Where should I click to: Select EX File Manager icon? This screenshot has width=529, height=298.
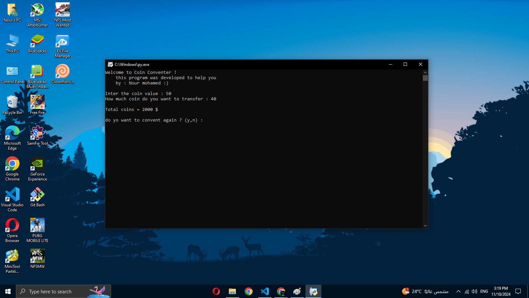62,46
